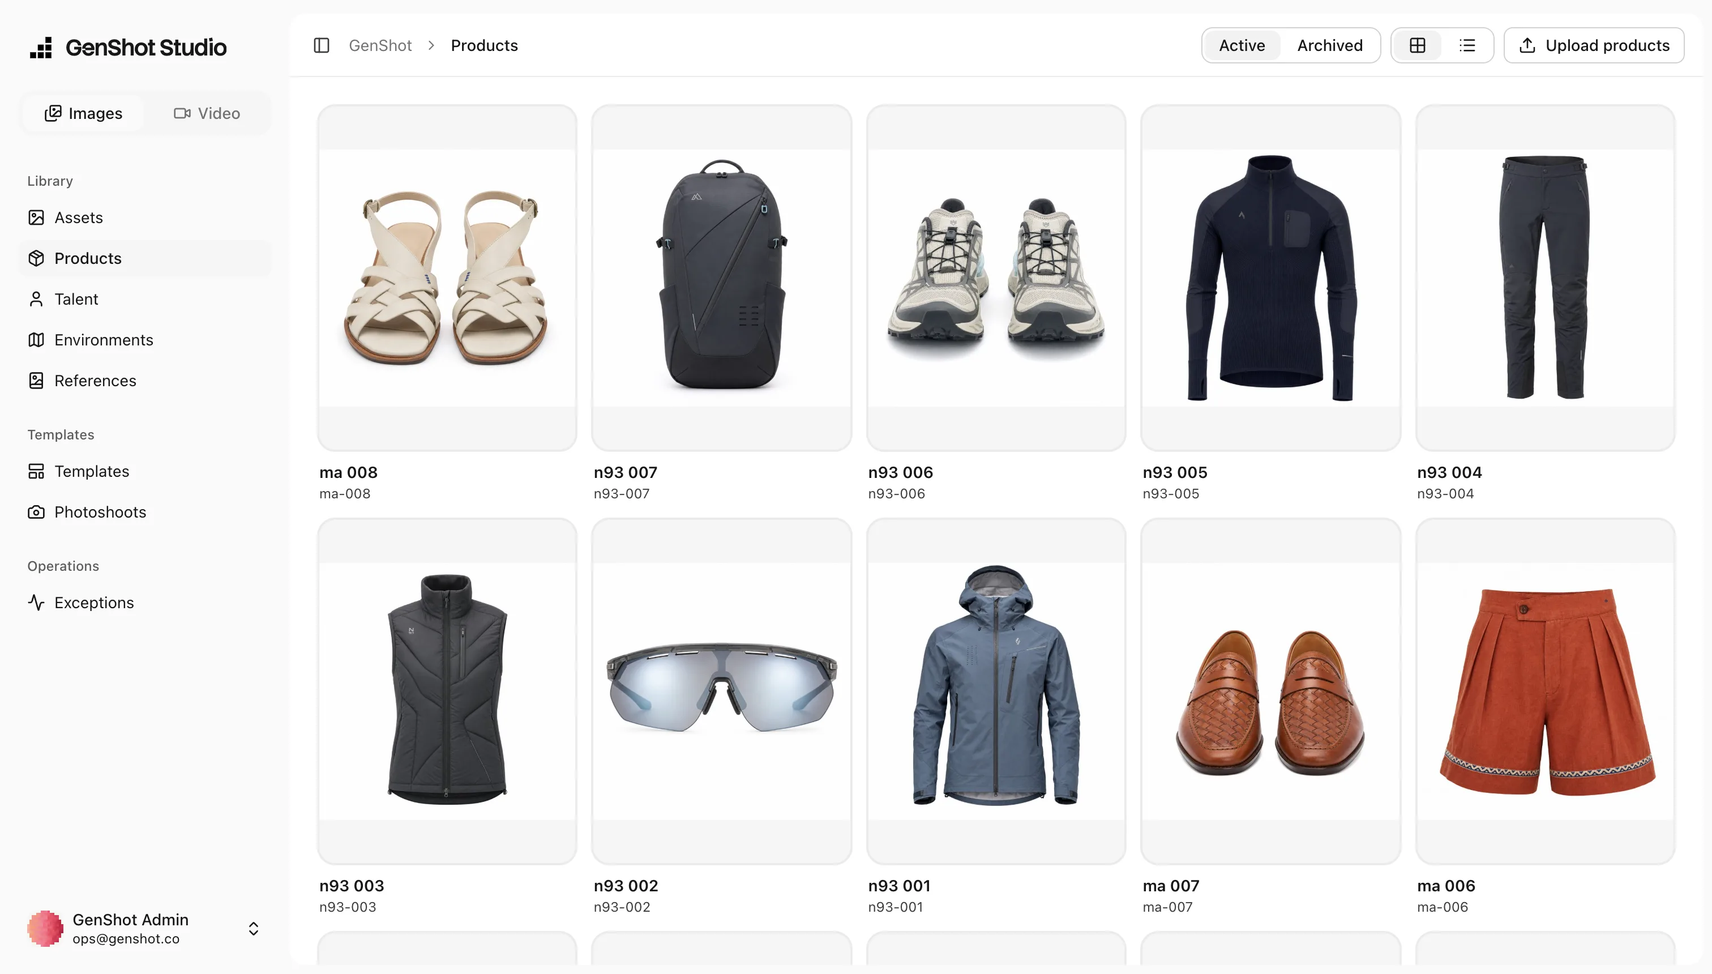
Task: Switch to grid view
Action: click(1417, 45)
